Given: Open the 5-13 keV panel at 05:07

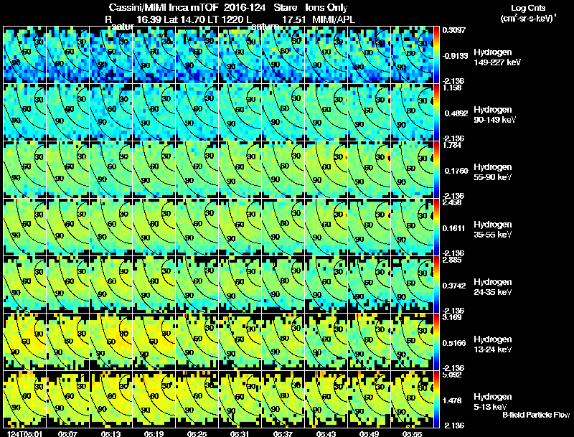Looking at the screenshot, I should pyautogui.click(x=68, y=399).
